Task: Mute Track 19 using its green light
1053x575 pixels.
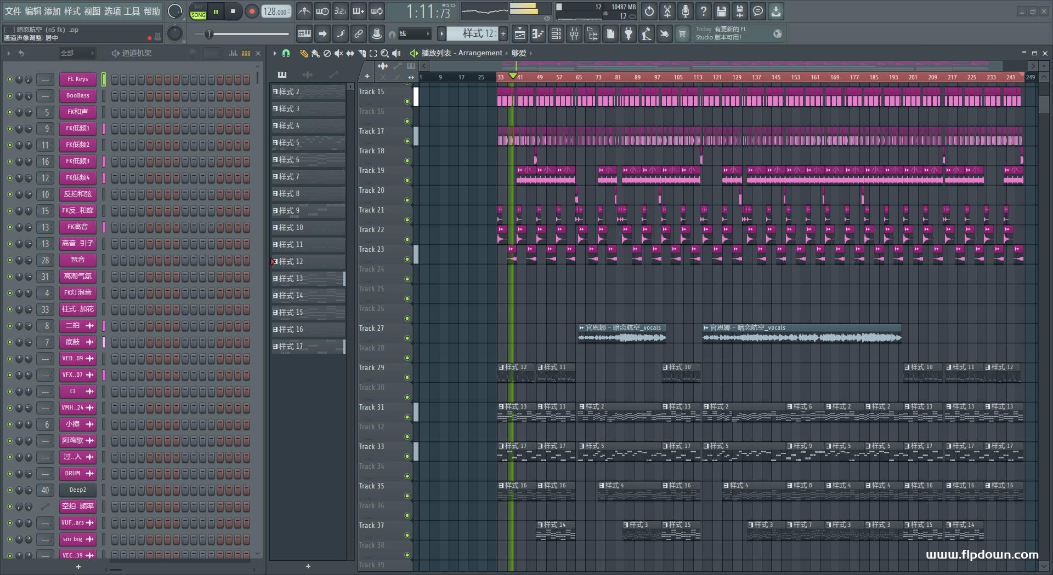Action: (407, 180)
